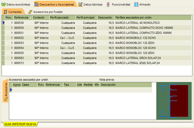Click MARCO LATERAL COMPACTO DCHO.160MM cell
Viewport: 194px width, 128px height.
pos(153,28)
